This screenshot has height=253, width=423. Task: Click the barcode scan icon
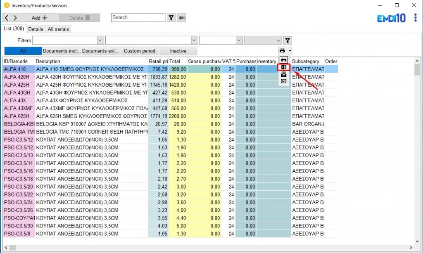click(182, 18)
